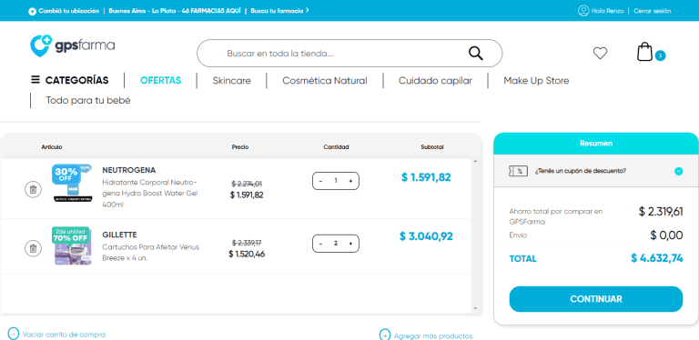Open the shopping bag cart icon

tap(644, 52)
